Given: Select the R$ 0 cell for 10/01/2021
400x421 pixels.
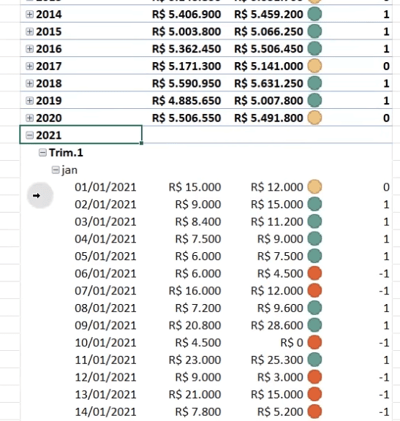Looking at the screenshot, I should point(292,343).
